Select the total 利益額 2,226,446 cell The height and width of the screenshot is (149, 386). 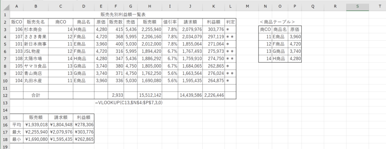[214, 95]
